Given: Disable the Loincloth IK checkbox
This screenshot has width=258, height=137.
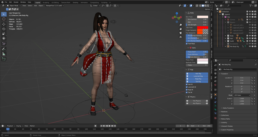Looking at the screenshot, I should point(187,87).
